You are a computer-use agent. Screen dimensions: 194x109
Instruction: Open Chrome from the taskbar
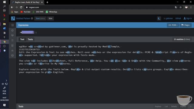click(4, 42)
